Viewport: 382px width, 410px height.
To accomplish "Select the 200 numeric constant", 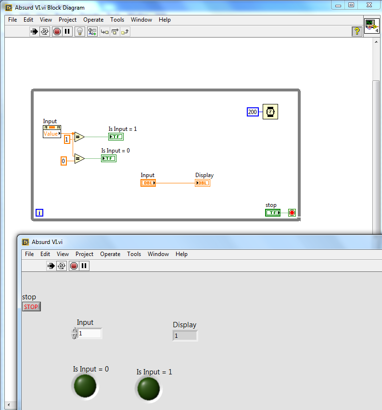I will pos(253,112).
